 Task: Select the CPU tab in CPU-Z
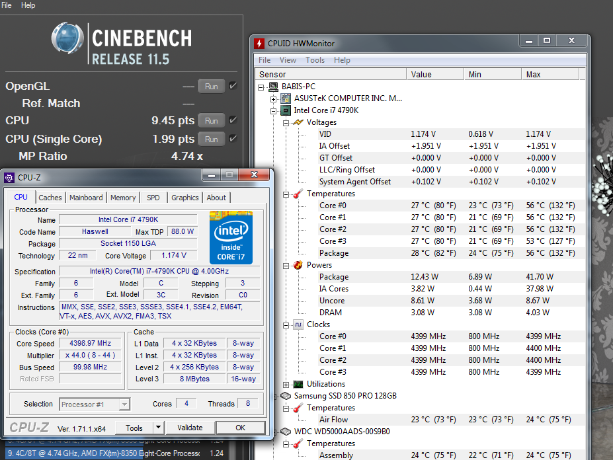pyautogui.click(x=20, y=197)
